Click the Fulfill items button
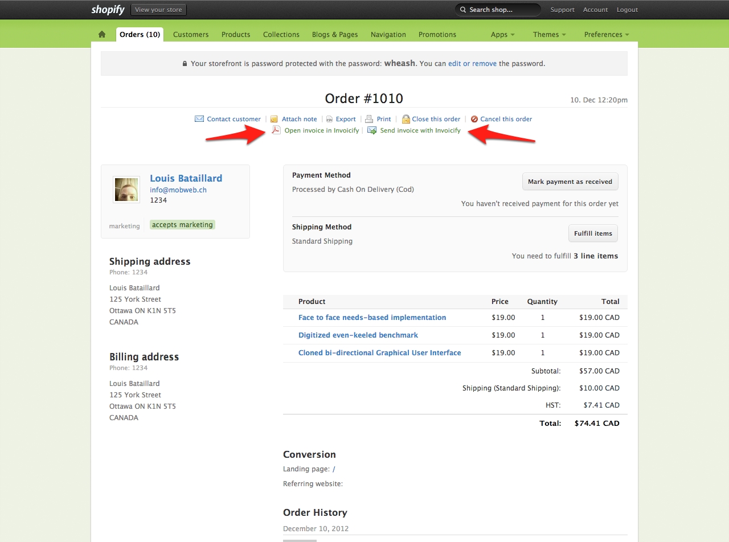729x542 pixels. pyautogui.click(x=592, y=233)
